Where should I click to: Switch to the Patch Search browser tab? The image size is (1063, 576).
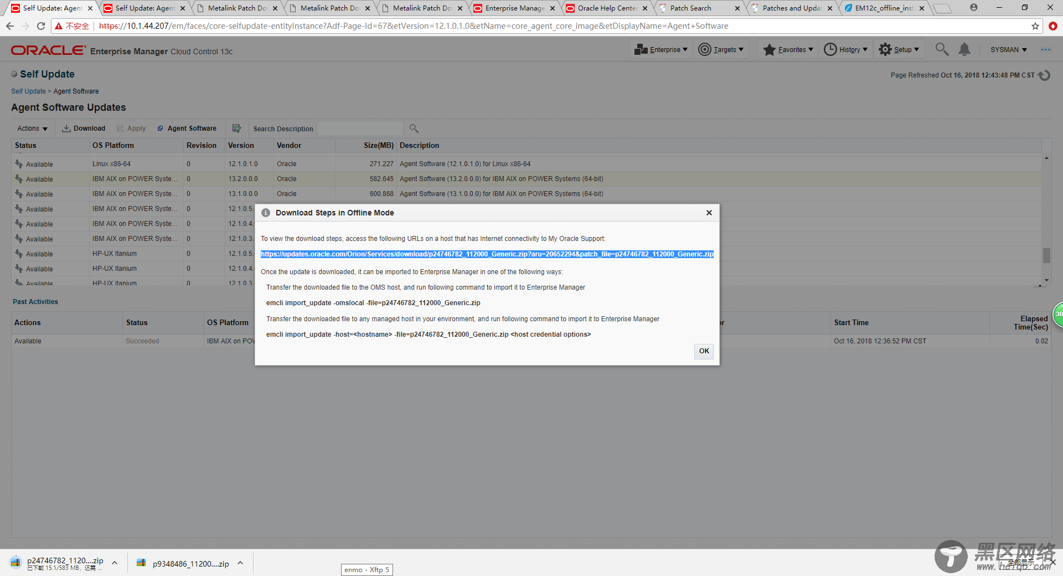coord(699,8)
